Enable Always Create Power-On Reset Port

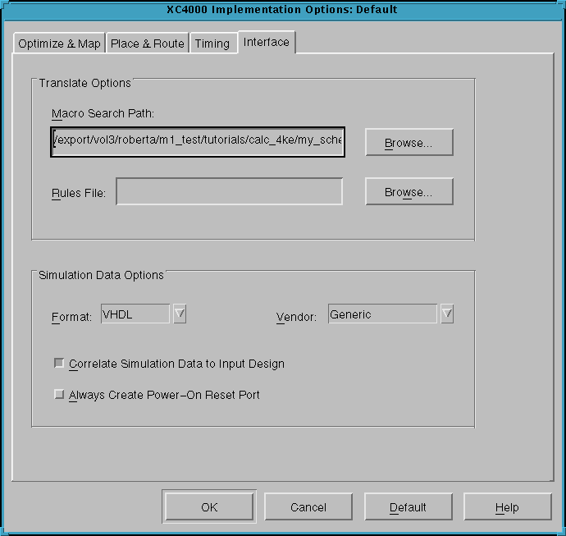coord(59,394)
